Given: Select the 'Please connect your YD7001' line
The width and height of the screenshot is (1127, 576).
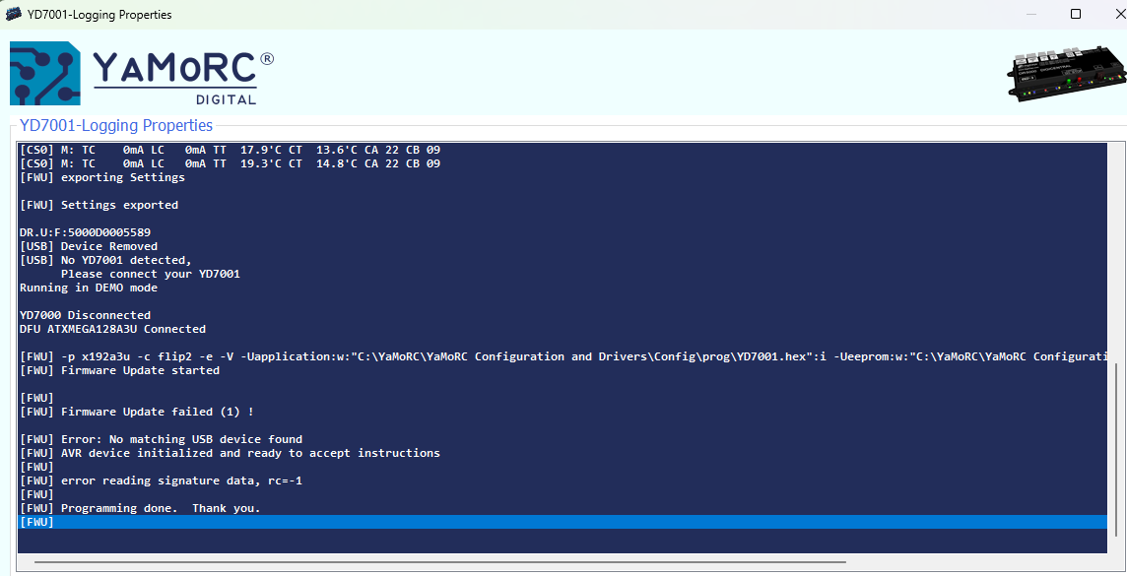Looking at the screenshot, I should click(150, 274).
